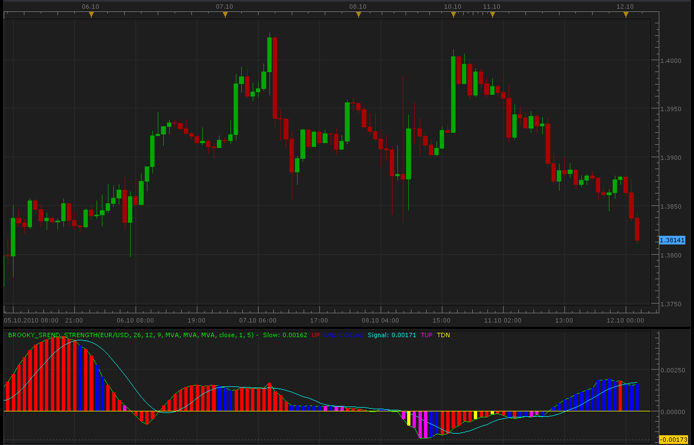Click the 1.3900 price axis label
The height and width of the screenshot is (445, 694).
(x=671, y=158)
